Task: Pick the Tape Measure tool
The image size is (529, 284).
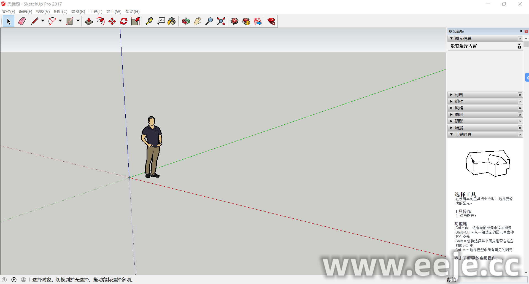Action: pos(149,21)
